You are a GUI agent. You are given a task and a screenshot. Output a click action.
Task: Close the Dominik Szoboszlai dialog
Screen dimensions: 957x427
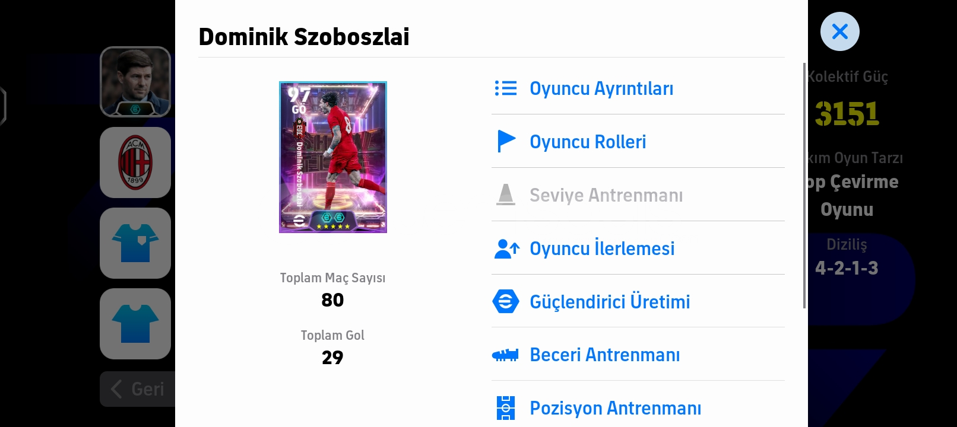pos(839,31)
